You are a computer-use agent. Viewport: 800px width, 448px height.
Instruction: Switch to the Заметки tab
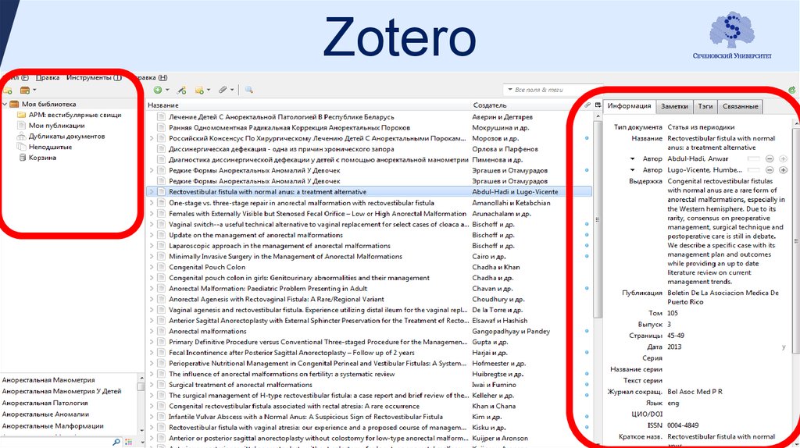[674, 107]
